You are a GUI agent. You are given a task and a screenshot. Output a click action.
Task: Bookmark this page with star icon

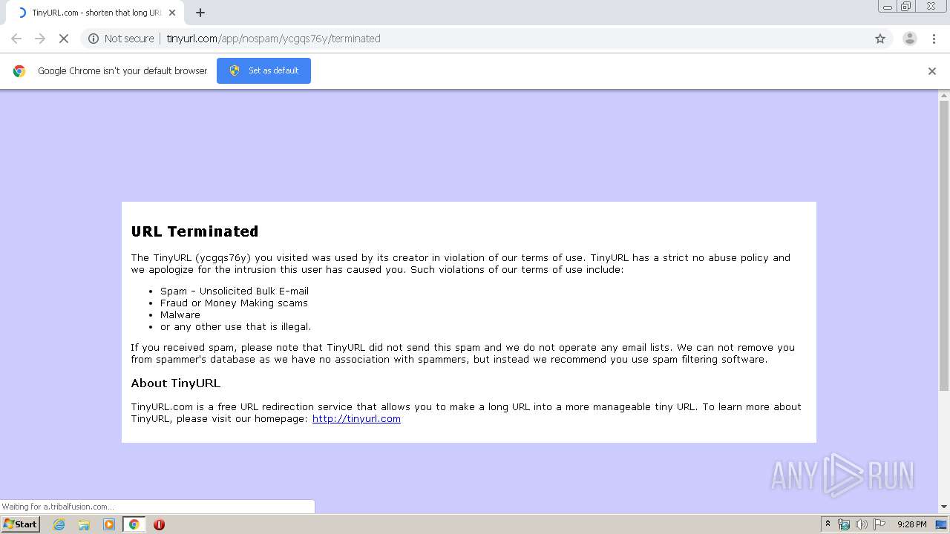tap(880, 39)
